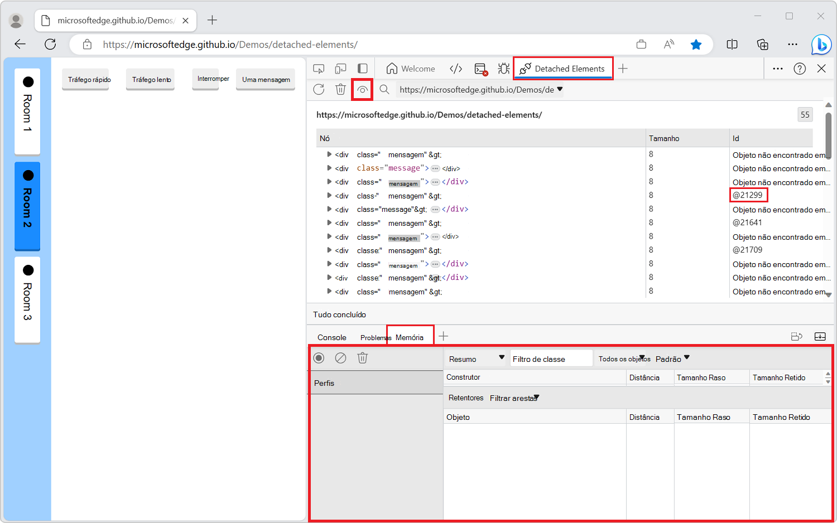
Task: Select the Memória tab
Action: point(410,337)
